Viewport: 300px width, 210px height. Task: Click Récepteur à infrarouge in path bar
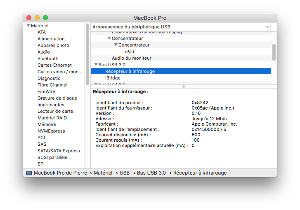coord(200,173)
